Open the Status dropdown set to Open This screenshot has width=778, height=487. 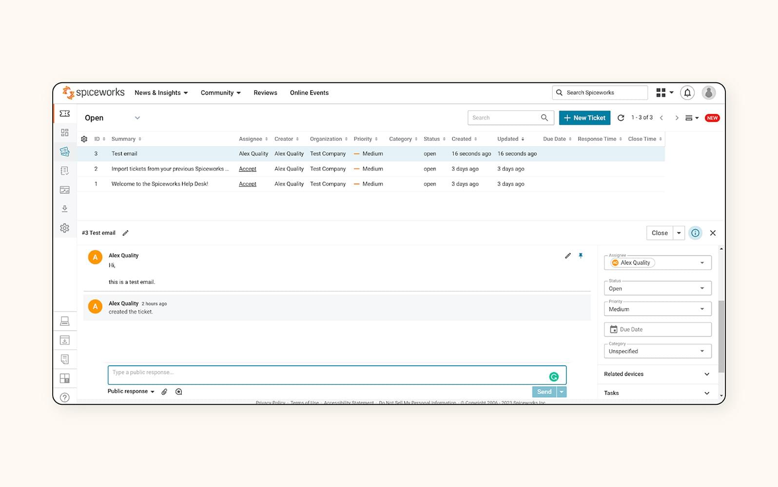(x=658, y=288)
